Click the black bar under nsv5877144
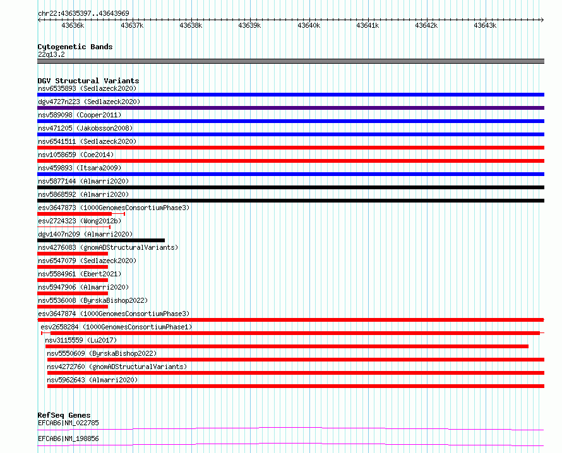This screenshot has height=453, width=562. pyautogui.click(x=290, y=187)
